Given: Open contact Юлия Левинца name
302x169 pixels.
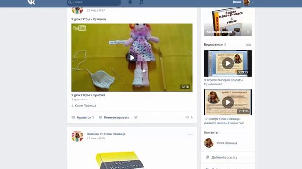Looking at the screenshot, I should (226, 143).
